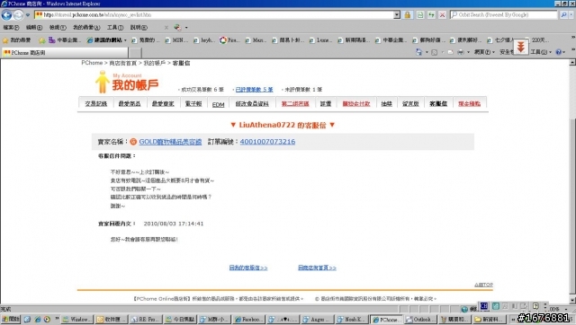Viewport: 576px width, 325px height.
Task: Click the Orbit downloader red arrow icon
Action: coord(520,47)
